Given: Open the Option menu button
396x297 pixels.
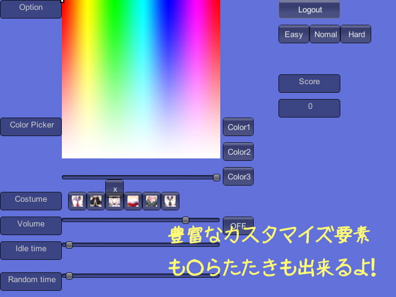Looking at the screenshot, I should pyautogui.click(x=31, y=9).
